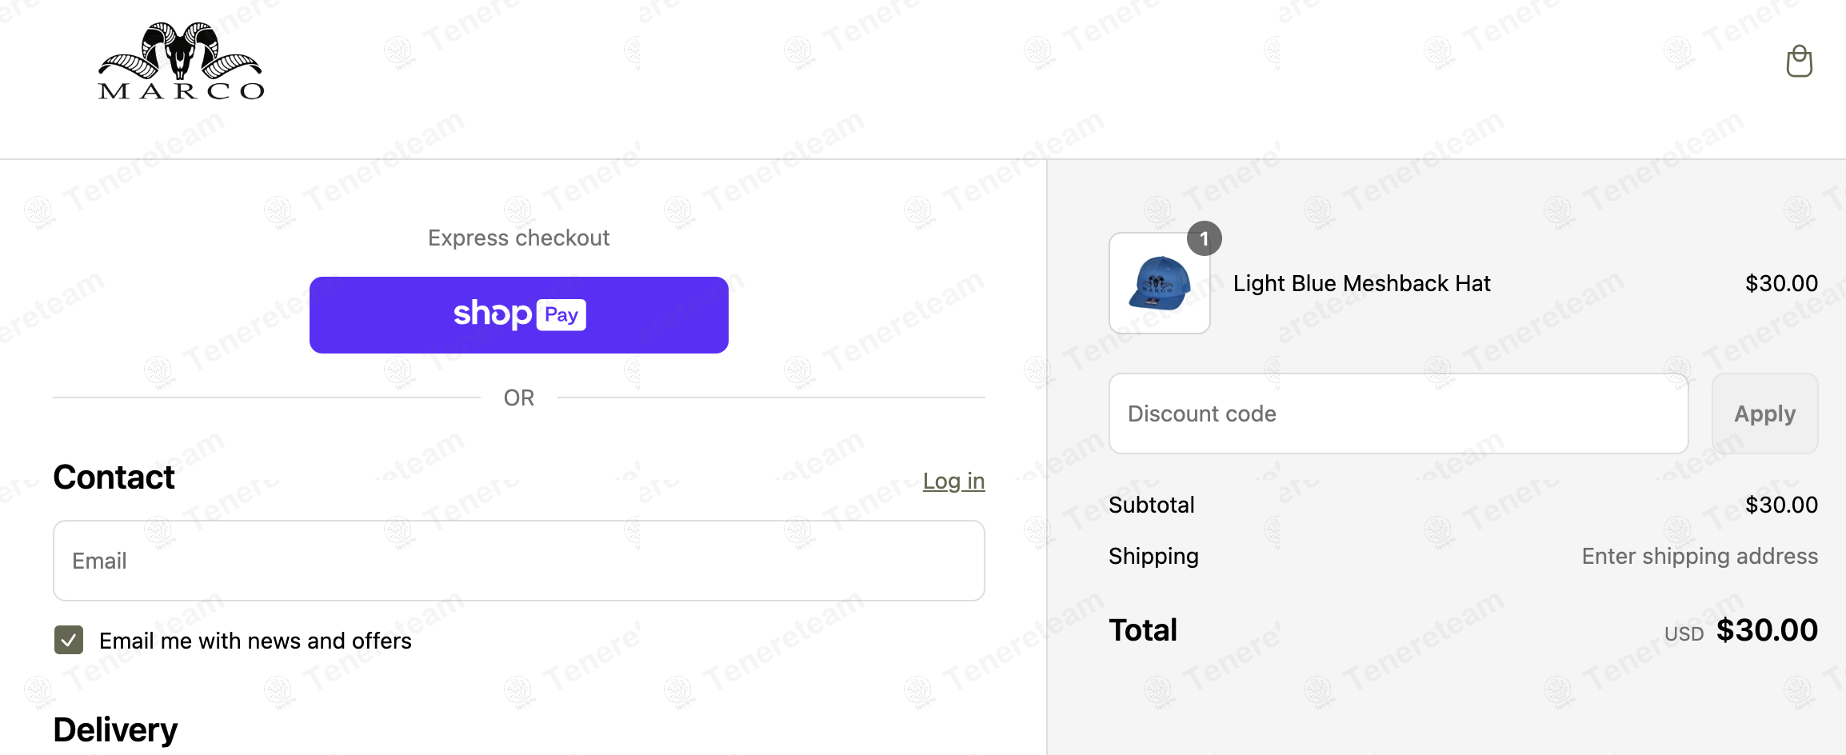This screenshot has width=1846, height=755.
Task: Open the Log in link
Action: [x=953, y=481]
